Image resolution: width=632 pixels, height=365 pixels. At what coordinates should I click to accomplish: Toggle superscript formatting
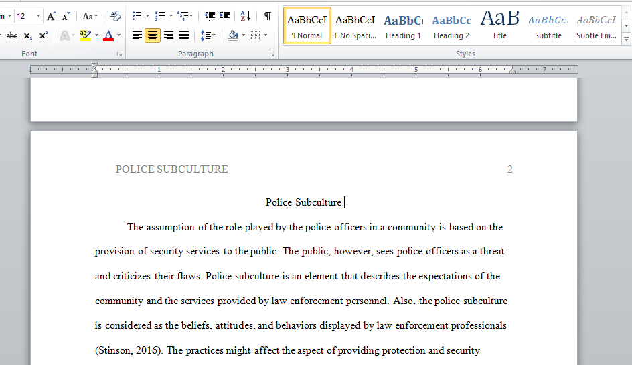(x=43, y=35)
